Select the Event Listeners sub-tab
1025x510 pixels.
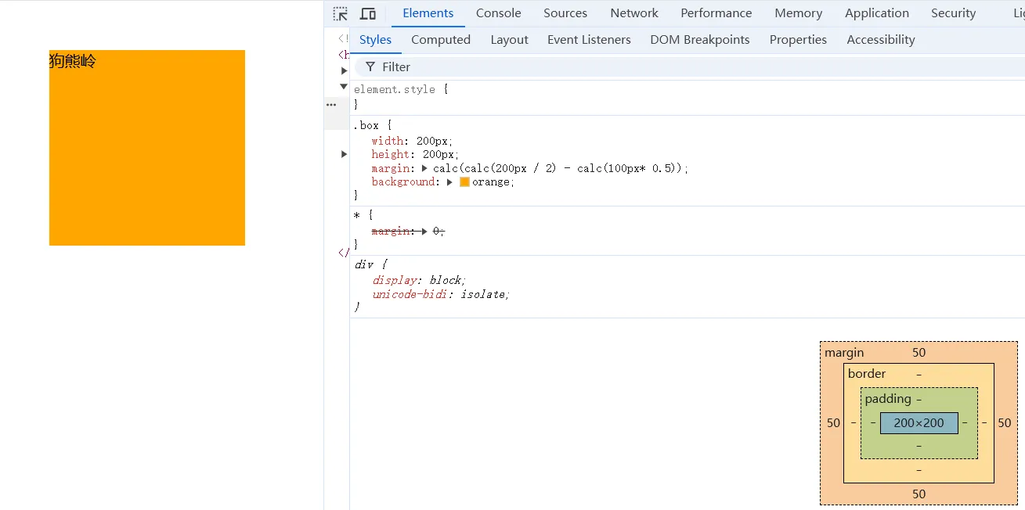[589, 40]
